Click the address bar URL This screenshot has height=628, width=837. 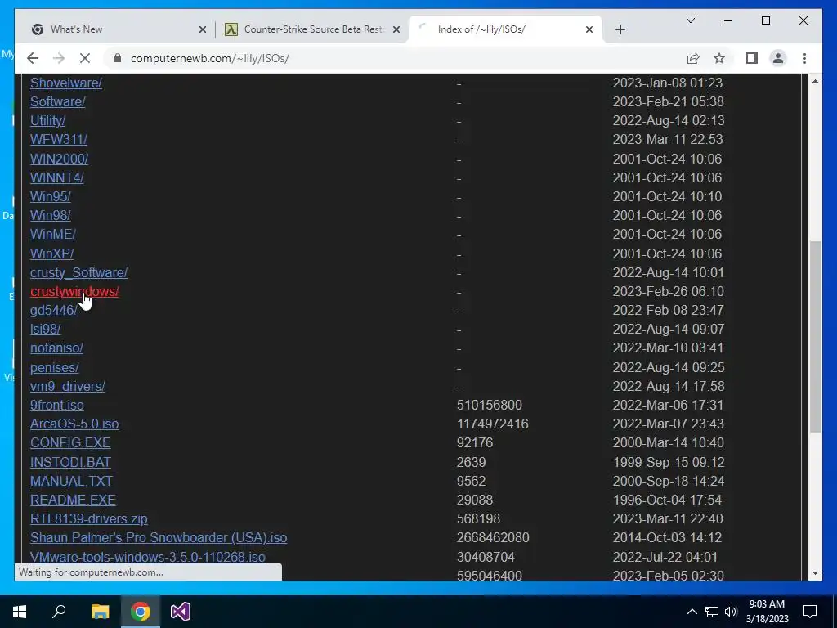point(210,58)
